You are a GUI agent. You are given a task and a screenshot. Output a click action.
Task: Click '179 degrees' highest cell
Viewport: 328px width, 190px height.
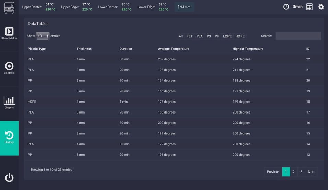(x=242, y=102)
